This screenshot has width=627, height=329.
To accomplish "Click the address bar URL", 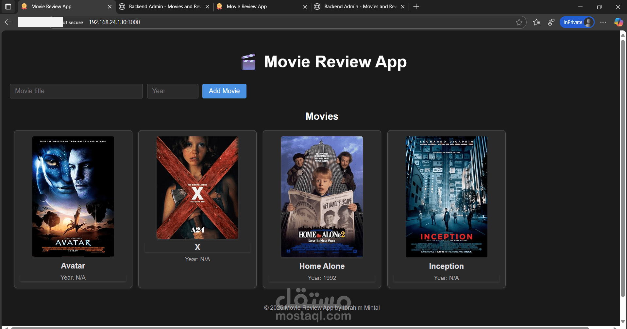I will [x=114, y=22].
